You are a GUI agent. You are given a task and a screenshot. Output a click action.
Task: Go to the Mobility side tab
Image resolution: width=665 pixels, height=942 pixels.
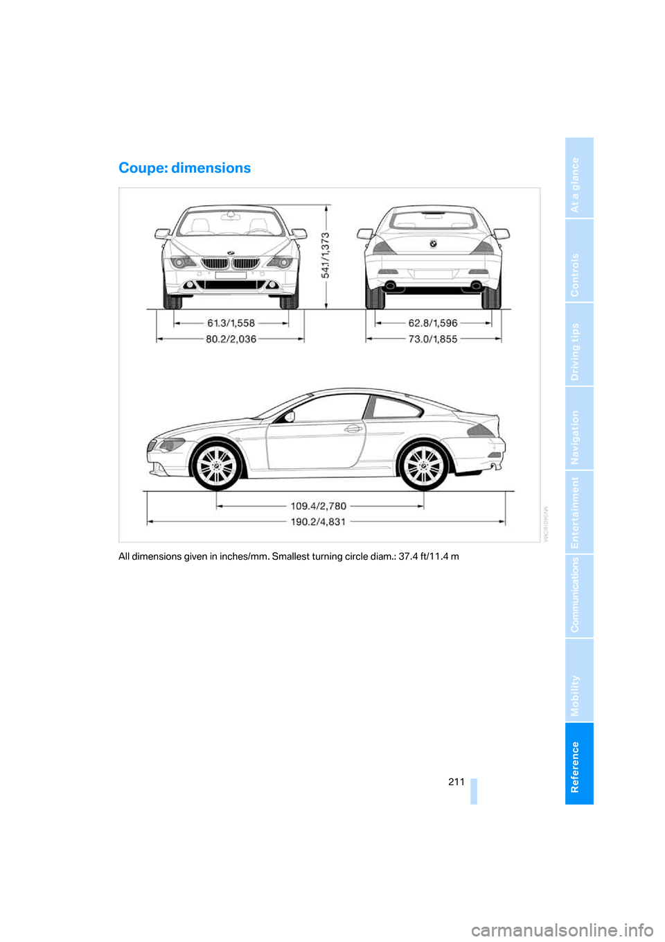[579, 680]
